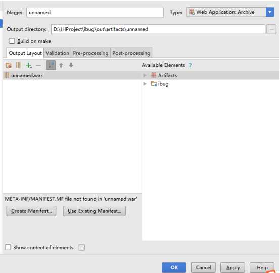Open the Type dropdown arrow
This screenshot has height=273, width=280.
270,12
